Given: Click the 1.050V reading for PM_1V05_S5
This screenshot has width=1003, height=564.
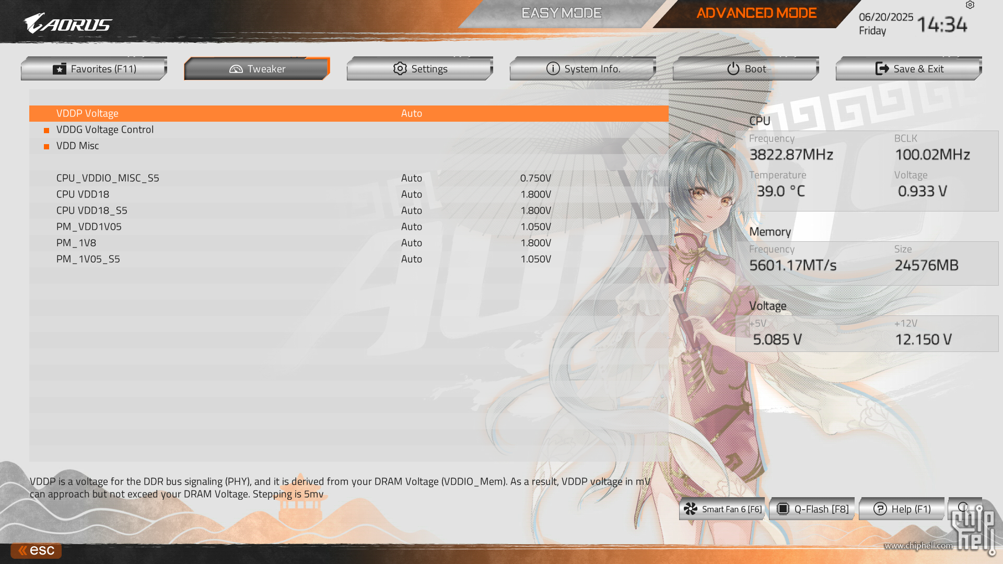Looking at the screenshot, I should (536, 259).
